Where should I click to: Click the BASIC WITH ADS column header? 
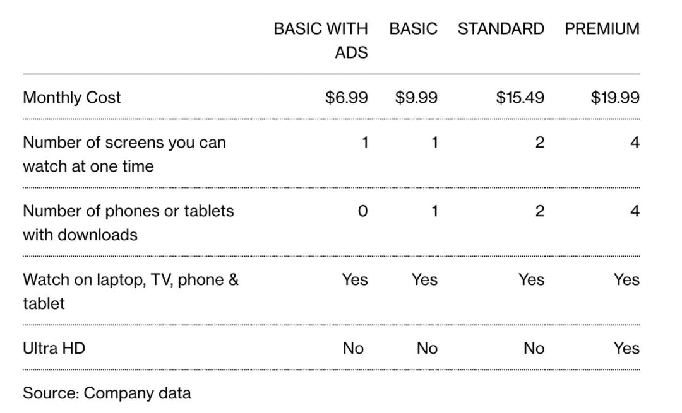321,40
